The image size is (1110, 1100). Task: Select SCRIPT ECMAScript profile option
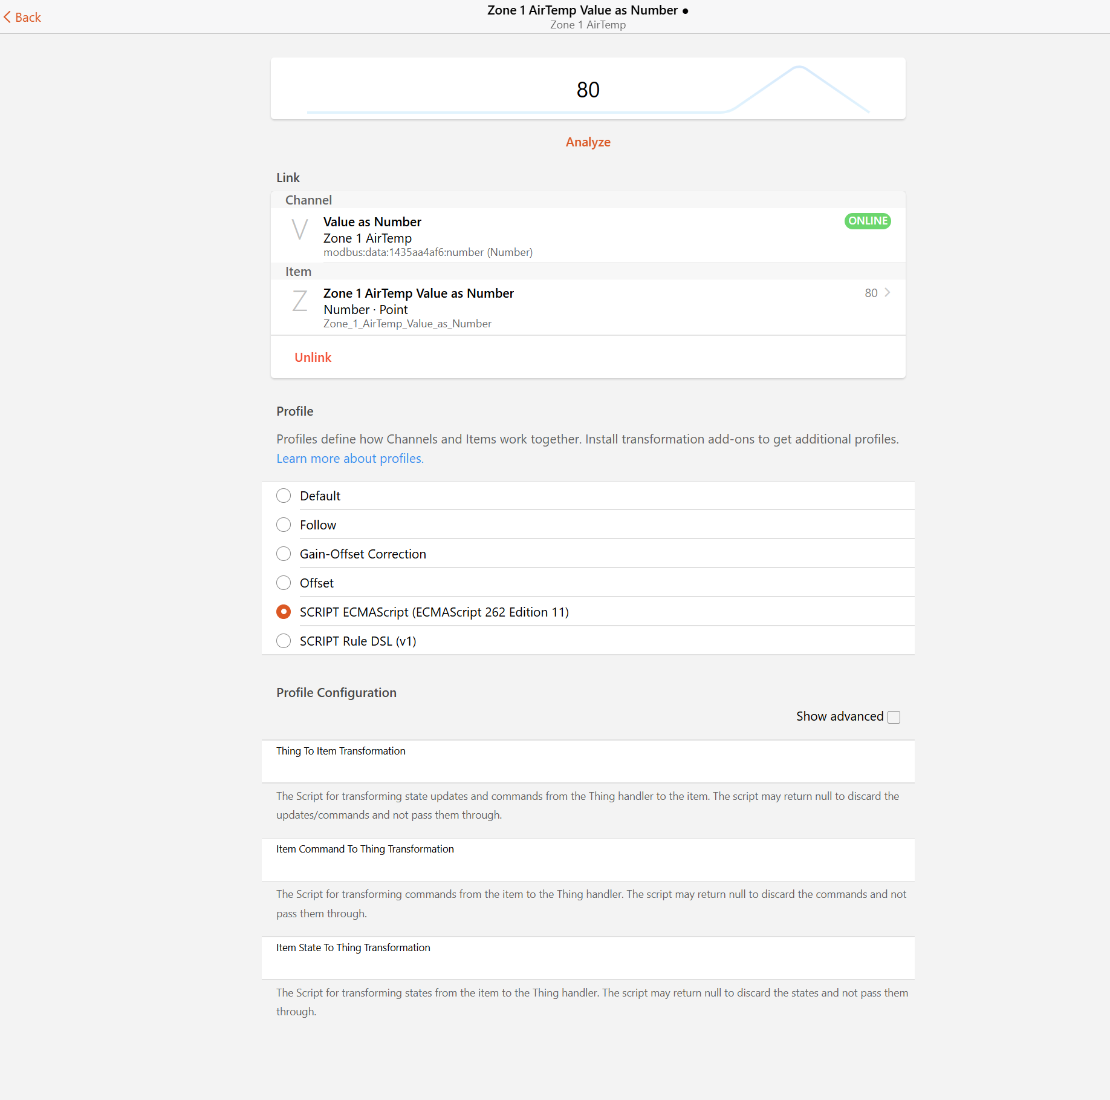click(284, 612)
